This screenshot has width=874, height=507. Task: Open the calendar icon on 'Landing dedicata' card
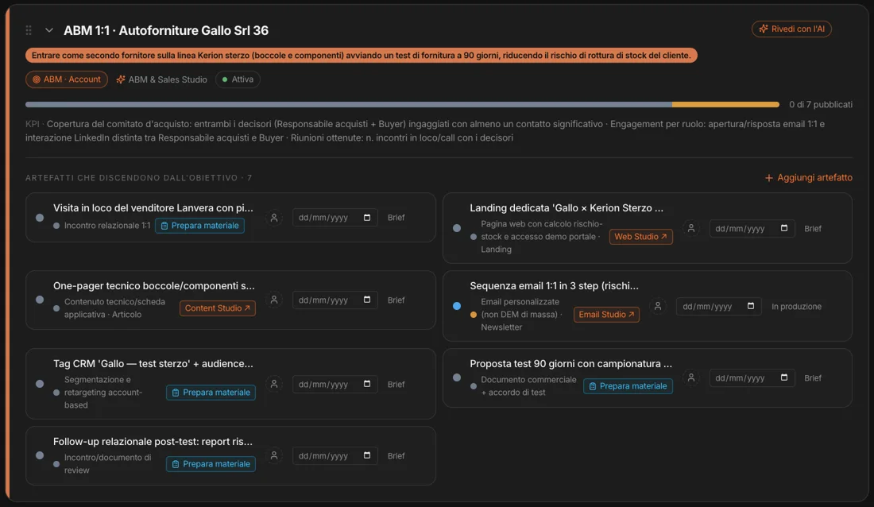pos(783,228)
